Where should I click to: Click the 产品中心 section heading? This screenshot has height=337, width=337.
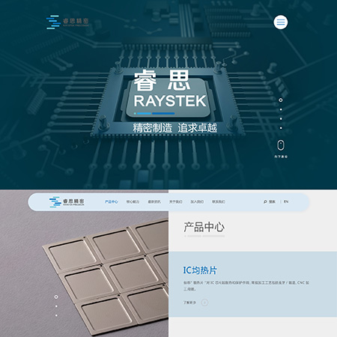tap(204, 227)
